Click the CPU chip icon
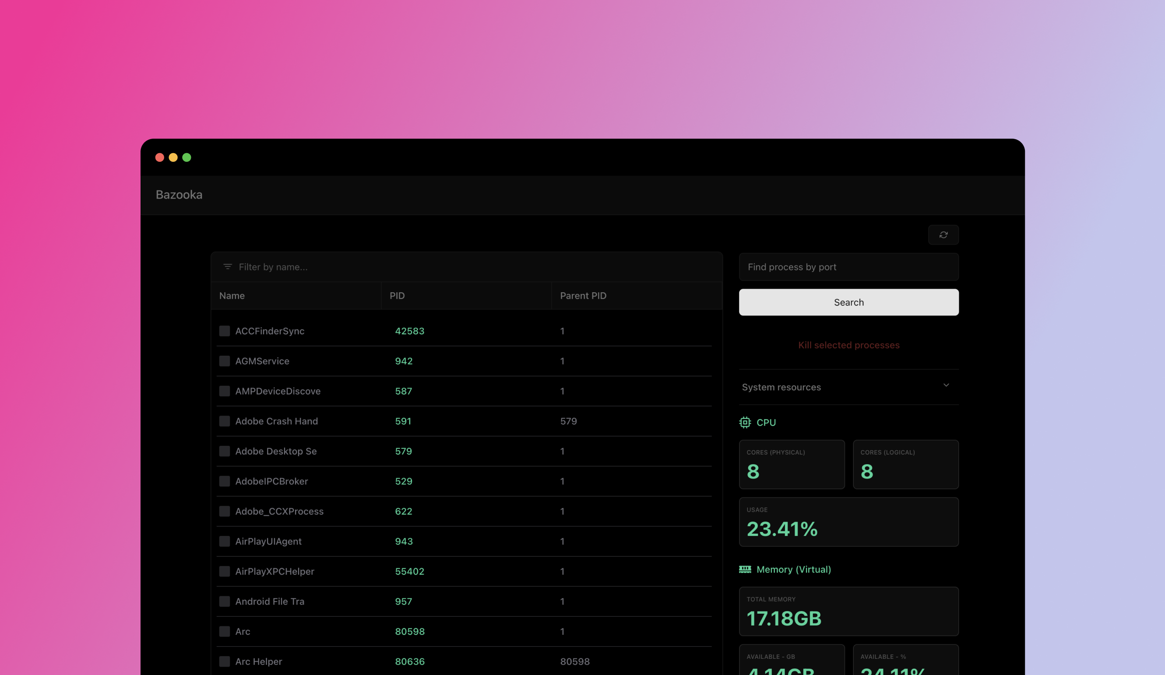Image resolution: width=1165 pixels, height=675 pixels. point(745,422)
